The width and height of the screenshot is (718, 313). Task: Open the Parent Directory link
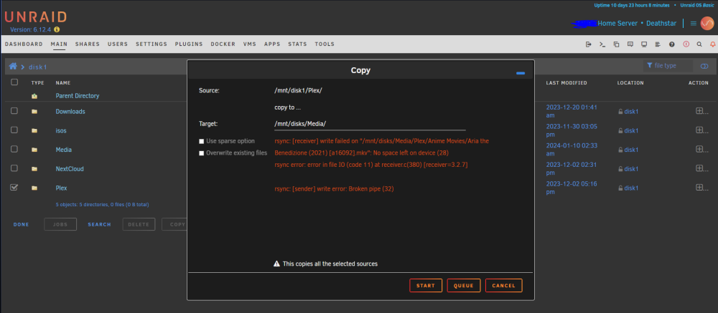78,96
